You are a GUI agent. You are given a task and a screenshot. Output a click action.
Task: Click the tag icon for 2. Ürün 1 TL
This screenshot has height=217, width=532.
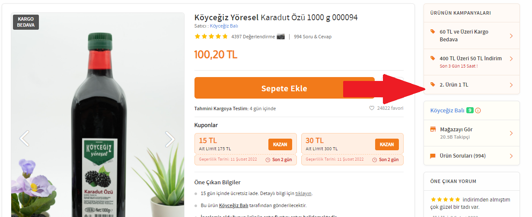(433, 84)
